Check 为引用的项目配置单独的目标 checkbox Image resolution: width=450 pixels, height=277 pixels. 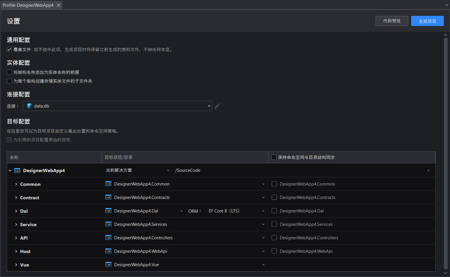[x=9, y=140]
